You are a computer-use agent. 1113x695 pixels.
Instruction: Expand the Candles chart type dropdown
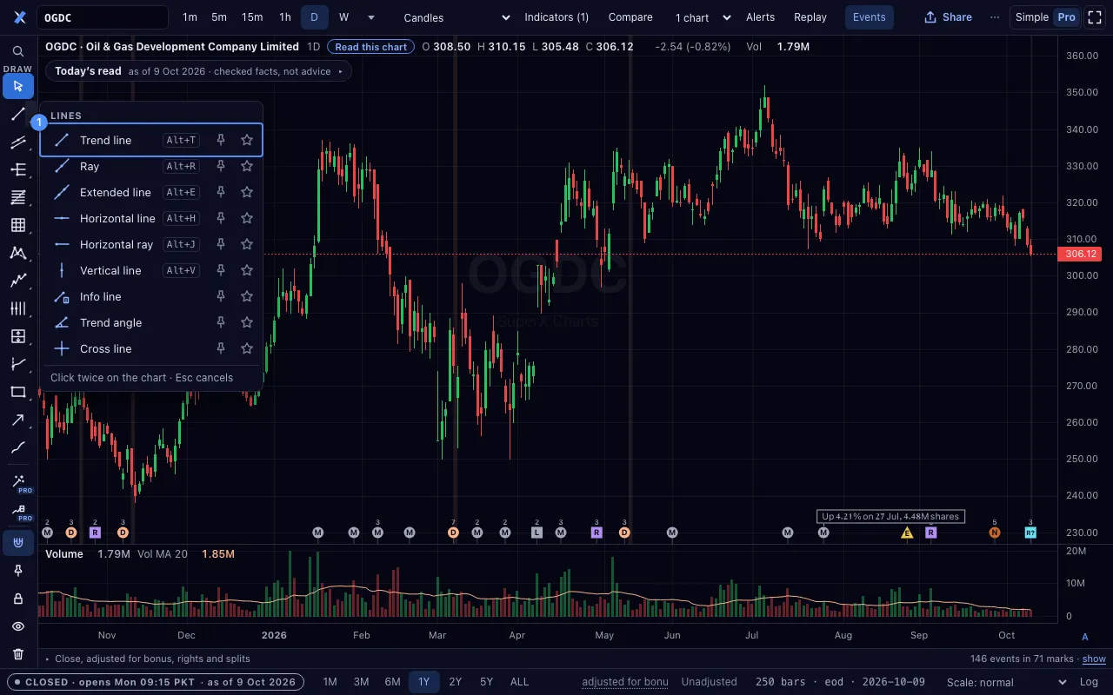pyautogui.click(x=457, y=17)
